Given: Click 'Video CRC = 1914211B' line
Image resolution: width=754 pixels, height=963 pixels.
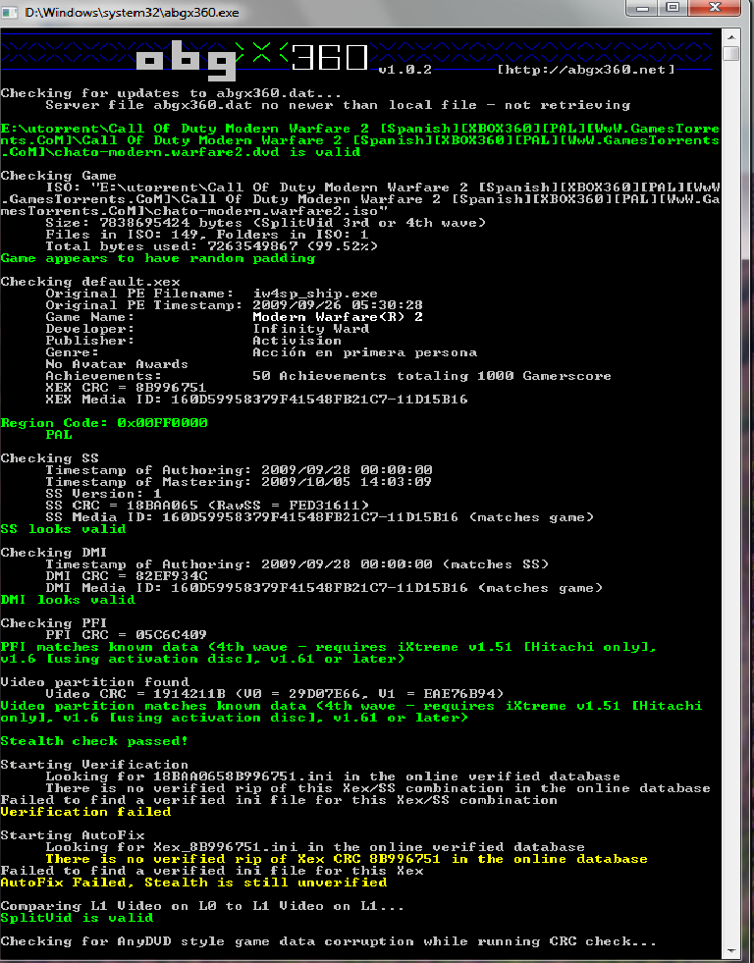Looking at the screenshot, I should click(x=275, y=694).
